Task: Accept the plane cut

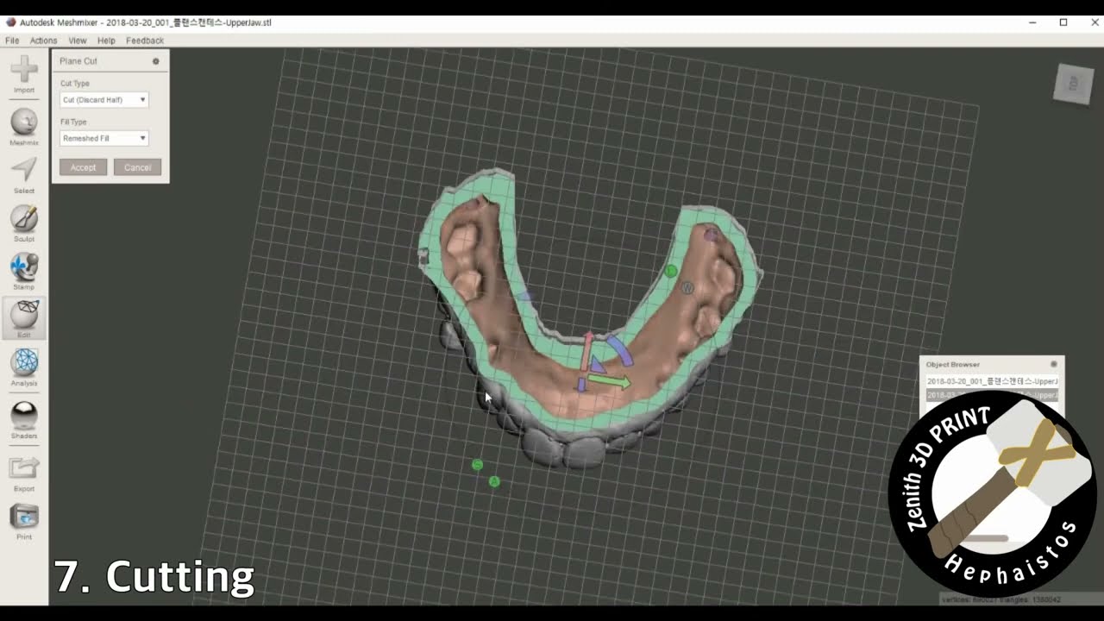Action: (x=84, y=167)
